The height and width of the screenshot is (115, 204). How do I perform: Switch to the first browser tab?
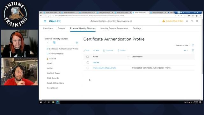point(52,13)
